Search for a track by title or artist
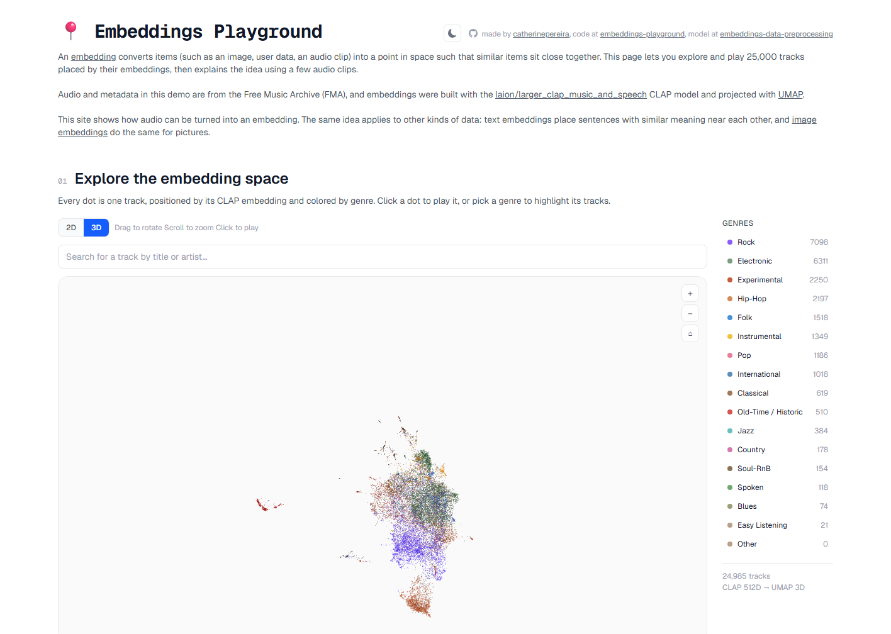The width and height of the screenshot is (891, 634). pos(383,257)
